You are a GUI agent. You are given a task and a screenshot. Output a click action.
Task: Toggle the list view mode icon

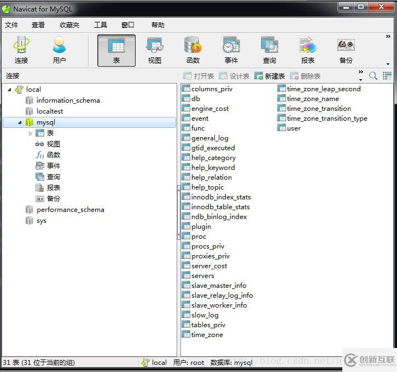point(387,76)
